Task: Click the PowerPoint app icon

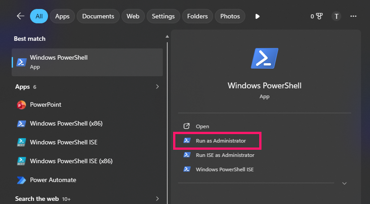Action: (21, 105)
